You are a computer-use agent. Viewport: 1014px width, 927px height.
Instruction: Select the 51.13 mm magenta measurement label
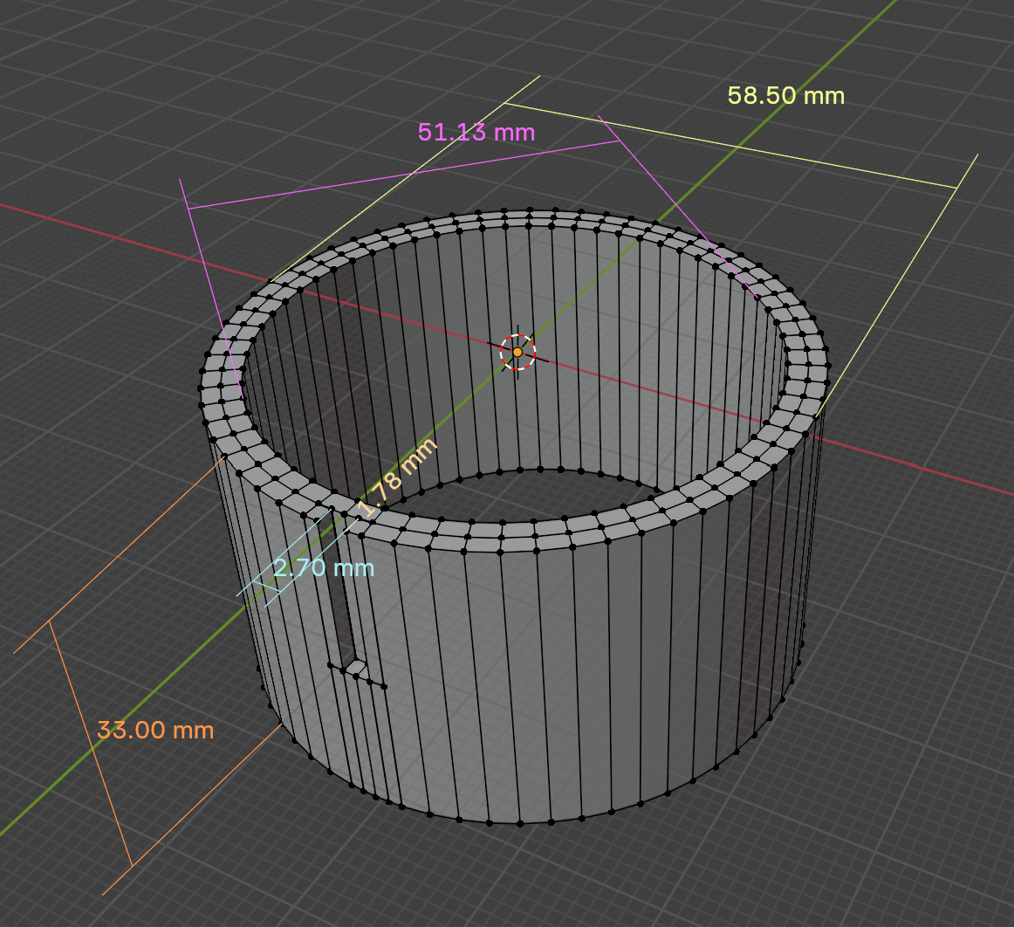pos(476,132)
